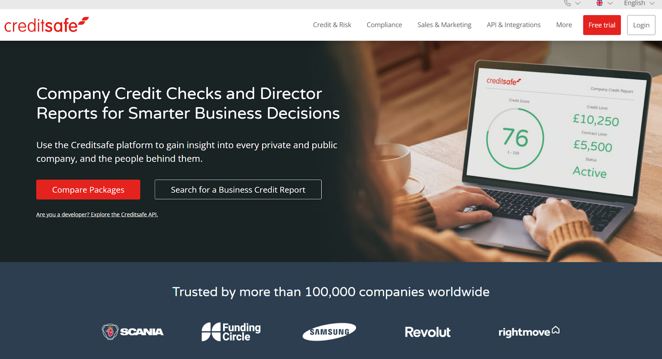This screenshot has width=662, height=359.
Task: Follow the Explore the Creditsafe API link
Action: [125, 214]
